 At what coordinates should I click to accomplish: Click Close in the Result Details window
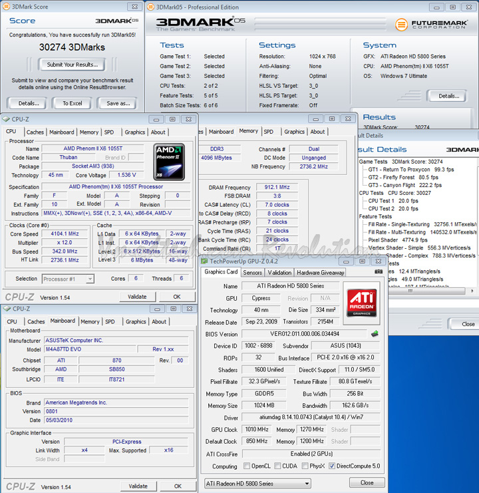click(464, 324)
